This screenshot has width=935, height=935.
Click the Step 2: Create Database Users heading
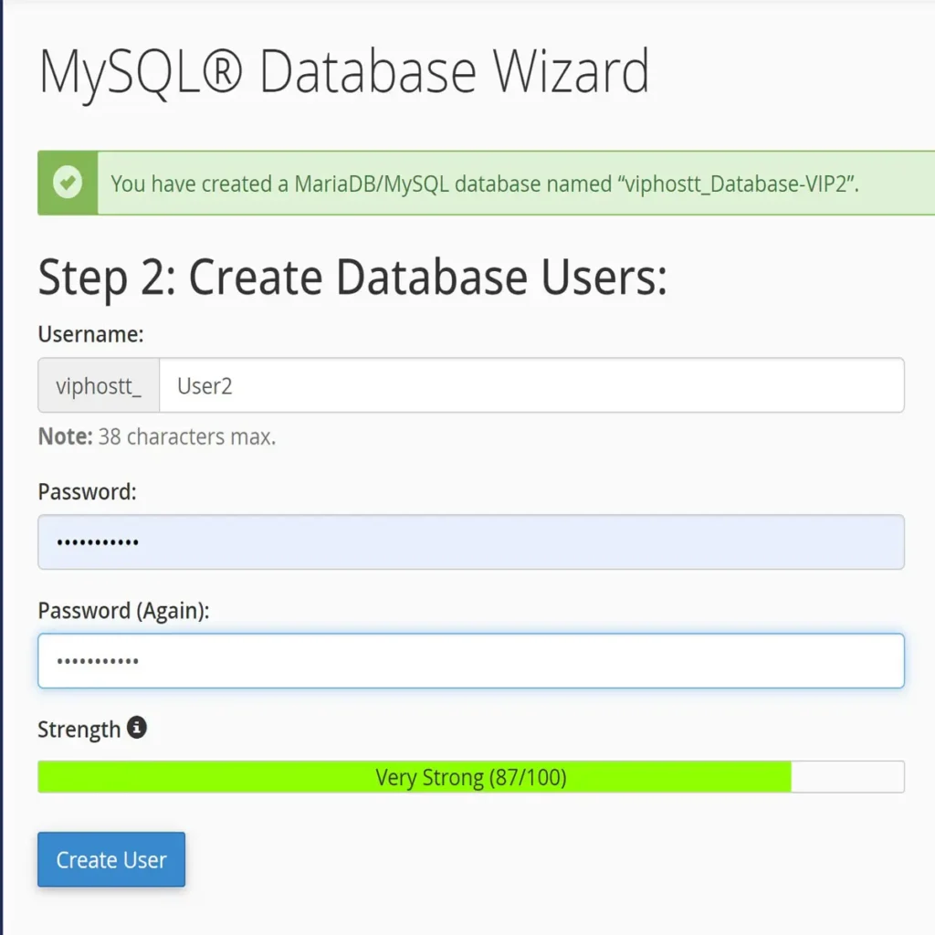352,278
